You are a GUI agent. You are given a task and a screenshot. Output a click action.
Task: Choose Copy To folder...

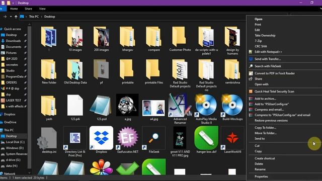coord(265,128)
